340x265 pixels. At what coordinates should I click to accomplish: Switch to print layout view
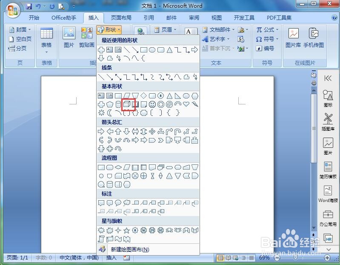point(220,258)
